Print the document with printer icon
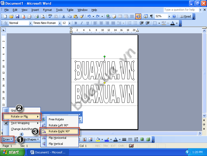The width and height of the screenshot is (207, 156). click(x=37, y=16)
